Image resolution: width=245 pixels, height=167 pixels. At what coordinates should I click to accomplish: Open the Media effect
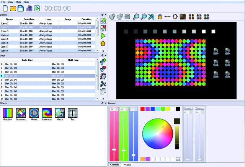(60, 113)
